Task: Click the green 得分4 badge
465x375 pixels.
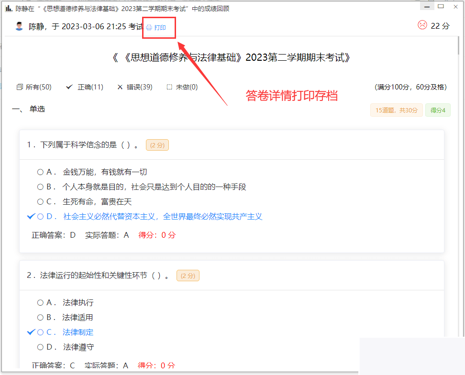Action: coord(437,110)
